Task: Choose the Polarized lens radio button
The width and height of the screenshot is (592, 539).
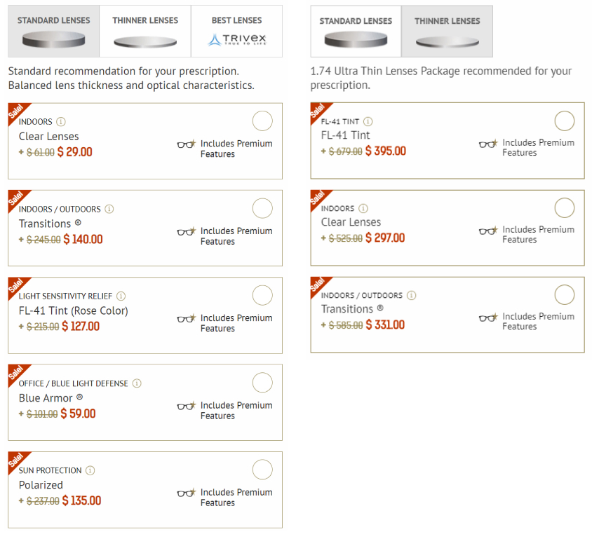Action: pos(262,470)
